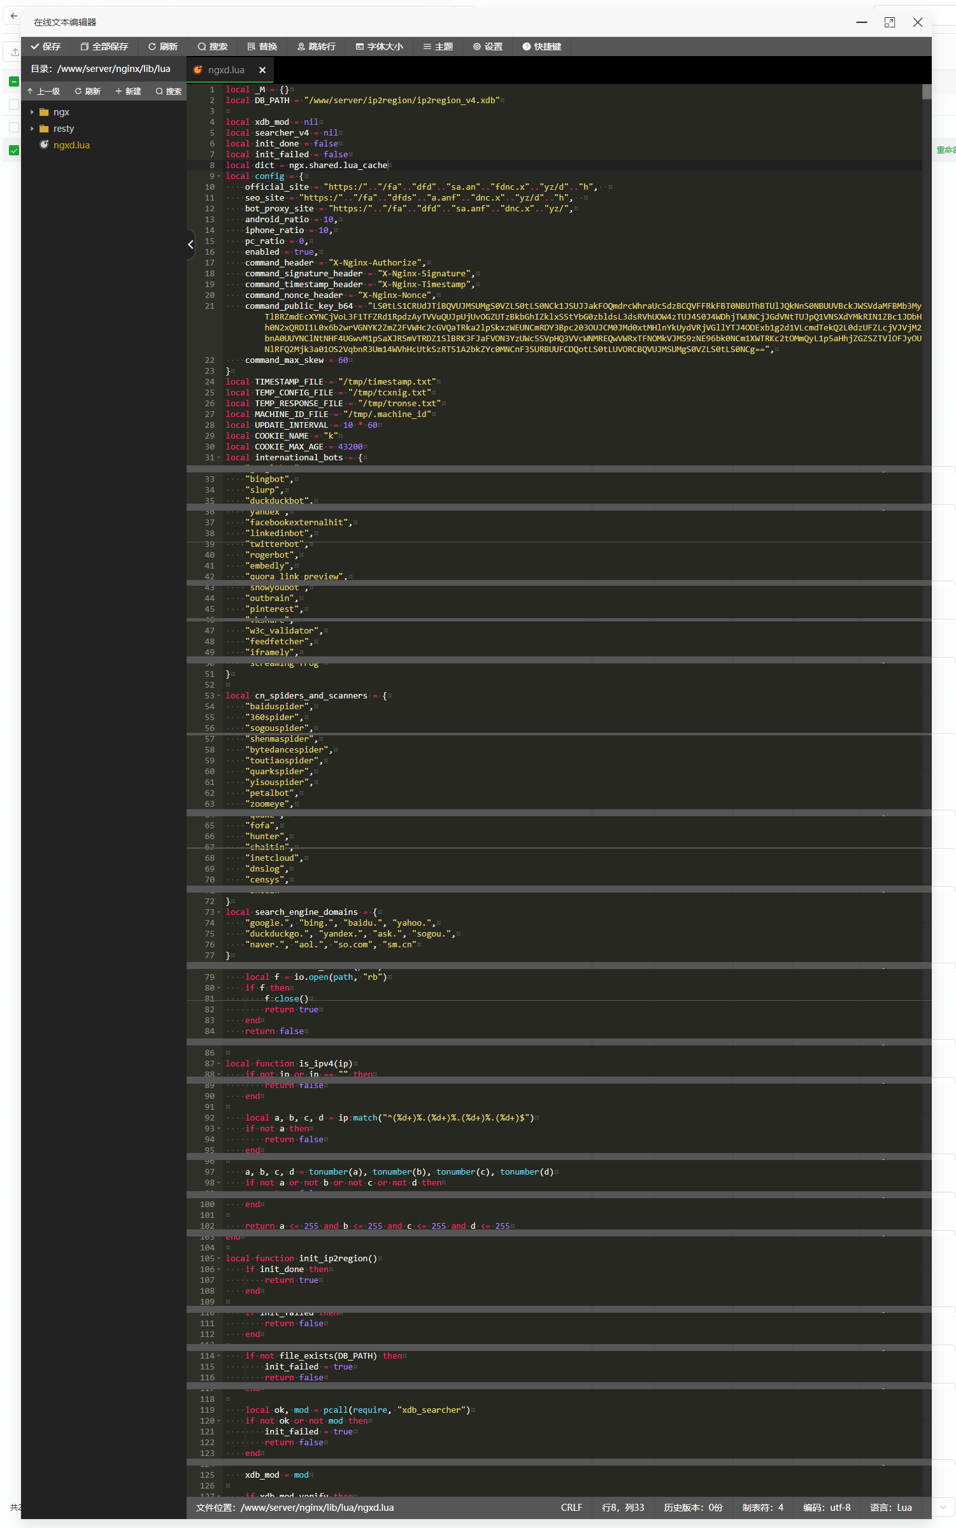This screenshot has width=956, height=1528.
Task: Search files with sidebar 搜索
Action: 169,92
